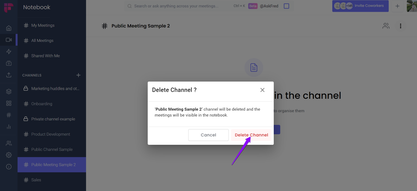Click the document icon in empty channel

[254, 67]
